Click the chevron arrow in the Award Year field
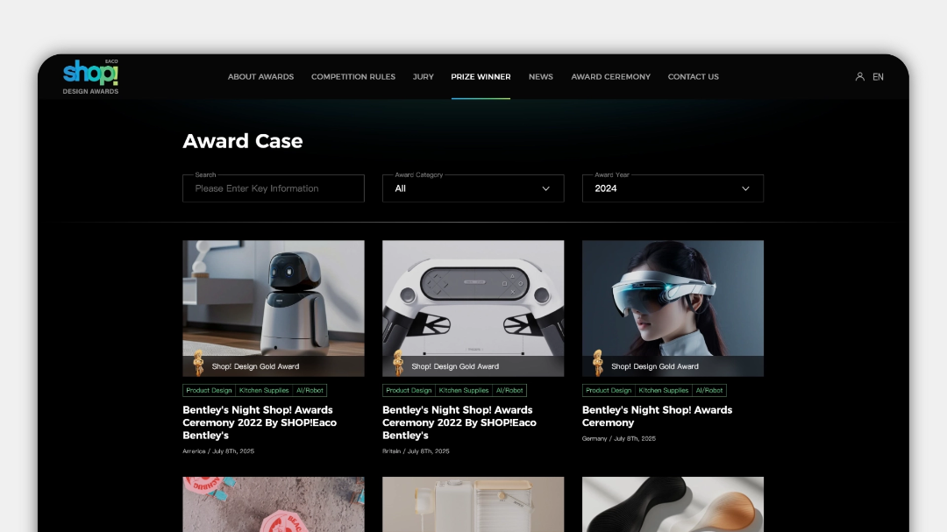 coord(745,188)
